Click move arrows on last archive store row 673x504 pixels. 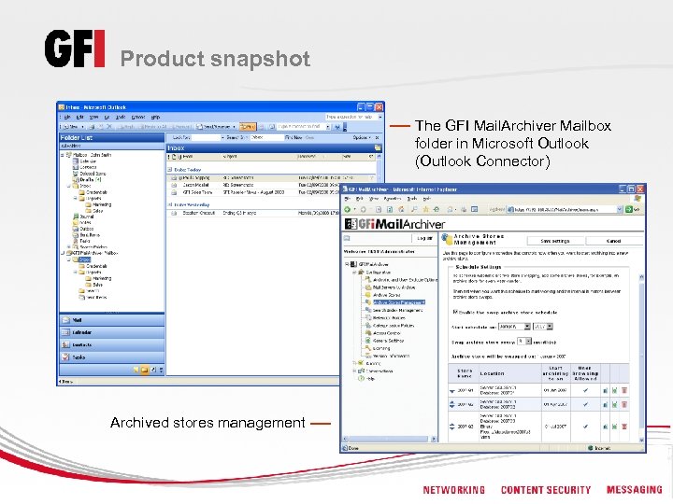[452, 427]
